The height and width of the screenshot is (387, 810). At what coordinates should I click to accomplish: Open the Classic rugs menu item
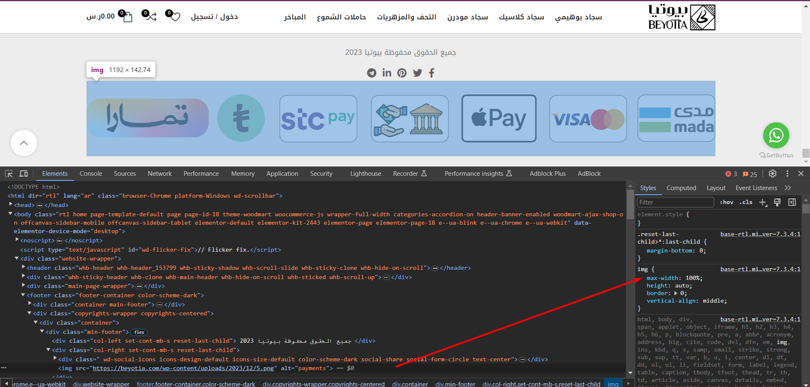tap(521, 17)
